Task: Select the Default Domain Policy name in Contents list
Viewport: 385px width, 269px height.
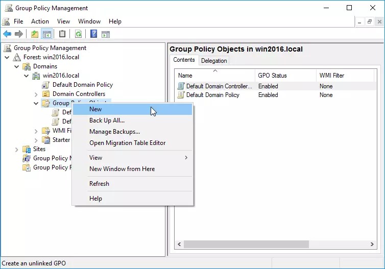Action: pyautogui.click(x=212, y=95)
